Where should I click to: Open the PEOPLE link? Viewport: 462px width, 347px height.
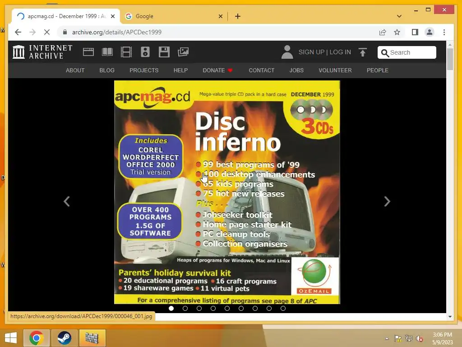tap(378, 70)
